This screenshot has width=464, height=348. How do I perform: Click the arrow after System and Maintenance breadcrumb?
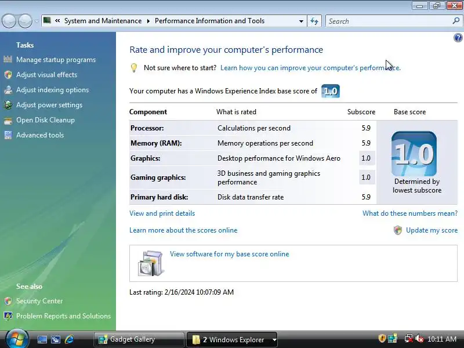[x=148, y=21]
